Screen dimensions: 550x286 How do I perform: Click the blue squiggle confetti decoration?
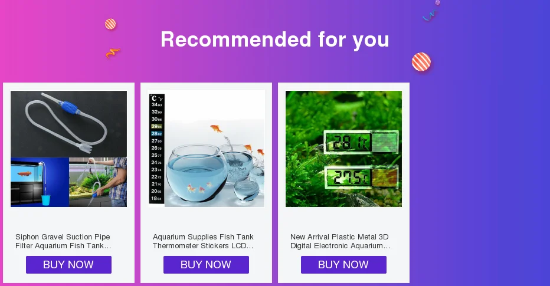click(x=430, y=16)
